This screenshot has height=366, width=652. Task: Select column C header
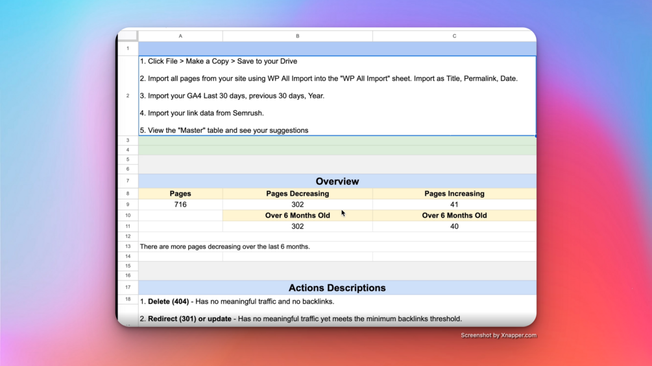(454, 36)
